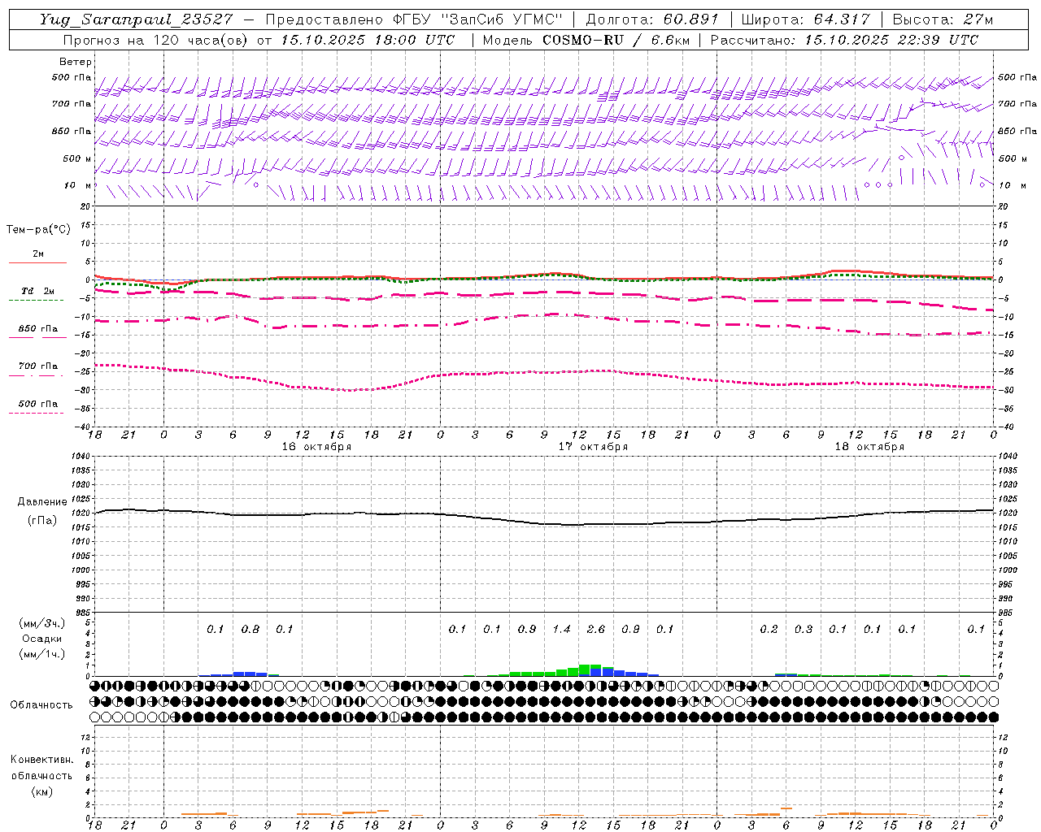Select the date label 18 октября
Screen dimensions: 1041x832
(869, 447)
